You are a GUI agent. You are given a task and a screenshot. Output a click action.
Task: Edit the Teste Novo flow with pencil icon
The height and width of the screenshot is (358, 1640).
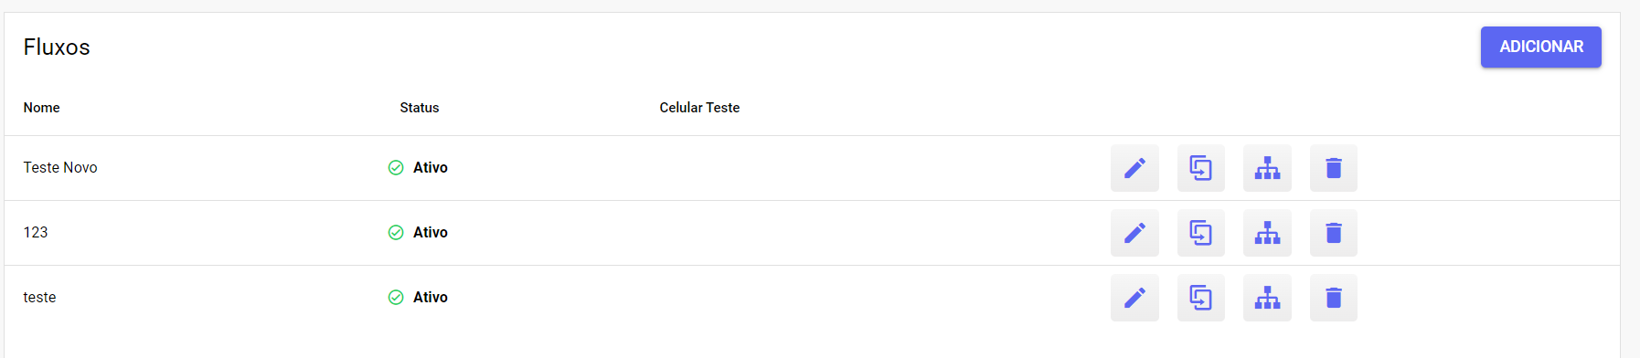pos(1134,168)
